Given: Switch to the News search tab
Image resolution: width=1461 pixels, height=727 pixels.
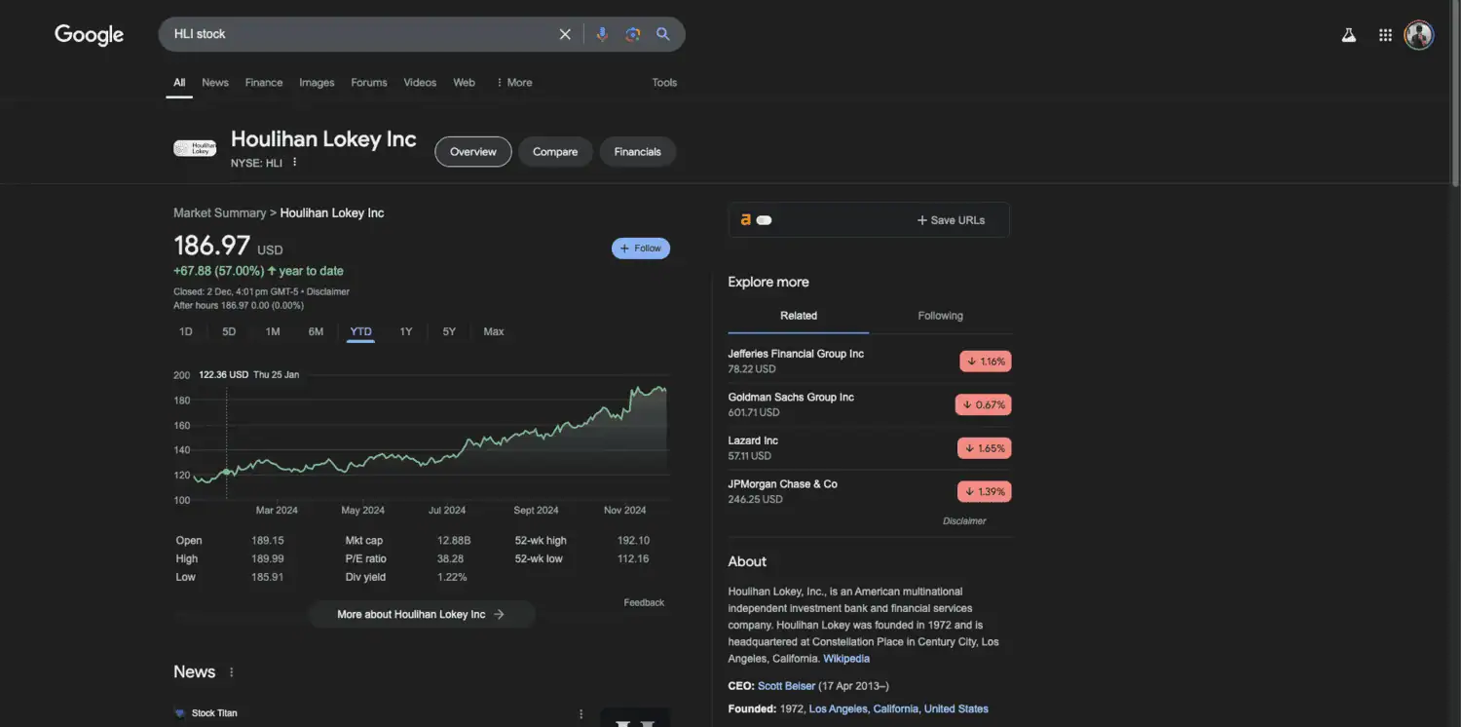Looking at the screenshot, I should coord(215,83).
